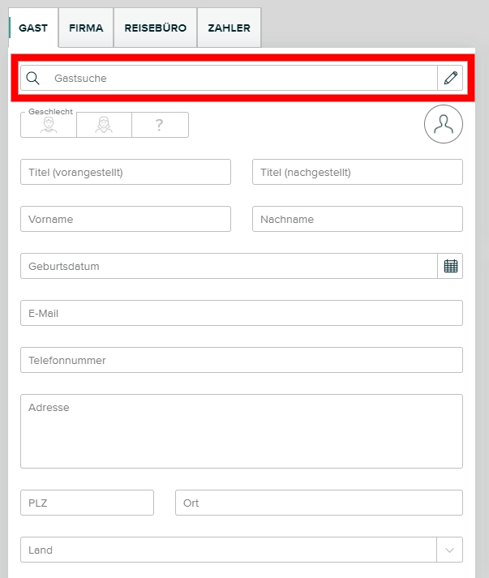This screenshot has height=578, width=489.
Task: Select the female gender option
Action: 104,126
